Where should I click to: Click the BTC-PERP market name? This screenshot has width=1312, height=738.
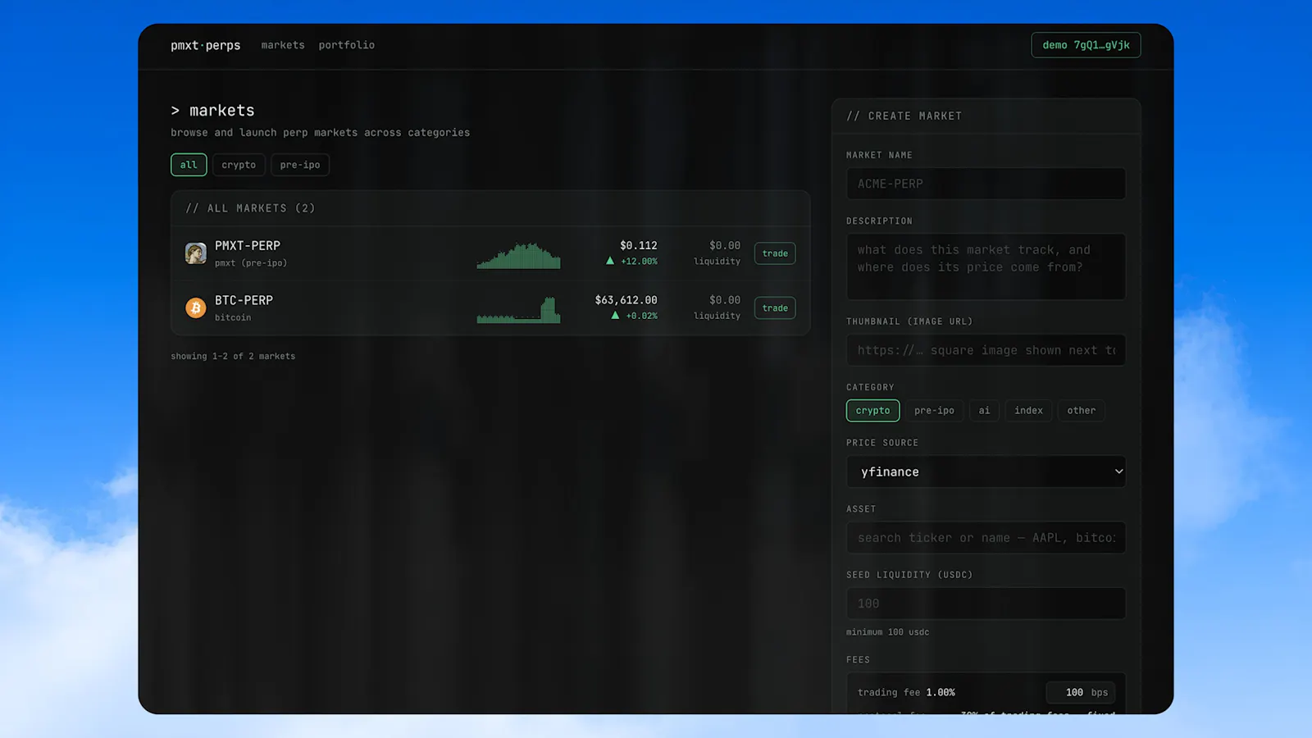tap(244, 300)
